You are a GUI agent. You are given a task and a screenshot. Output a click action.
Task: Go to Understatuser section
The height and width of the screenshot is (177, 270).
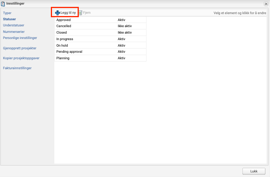pyautogui.click(x=13, y=25)
